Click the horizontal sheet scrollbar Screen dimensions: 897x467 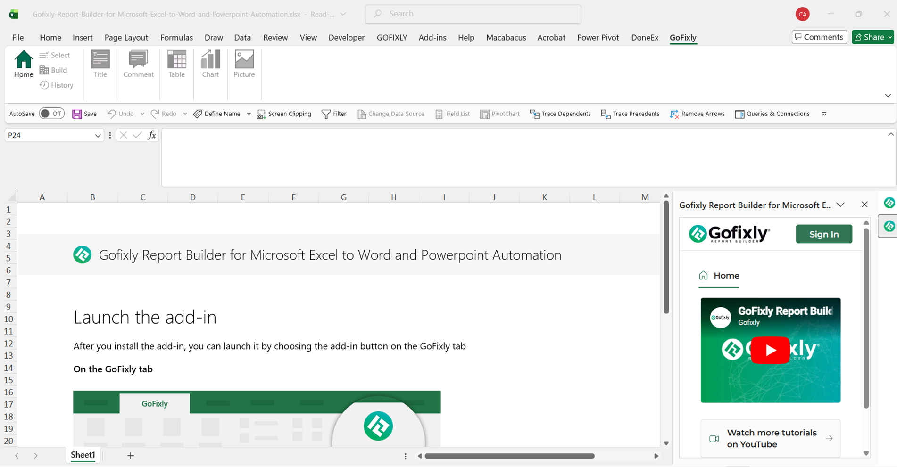509,456
